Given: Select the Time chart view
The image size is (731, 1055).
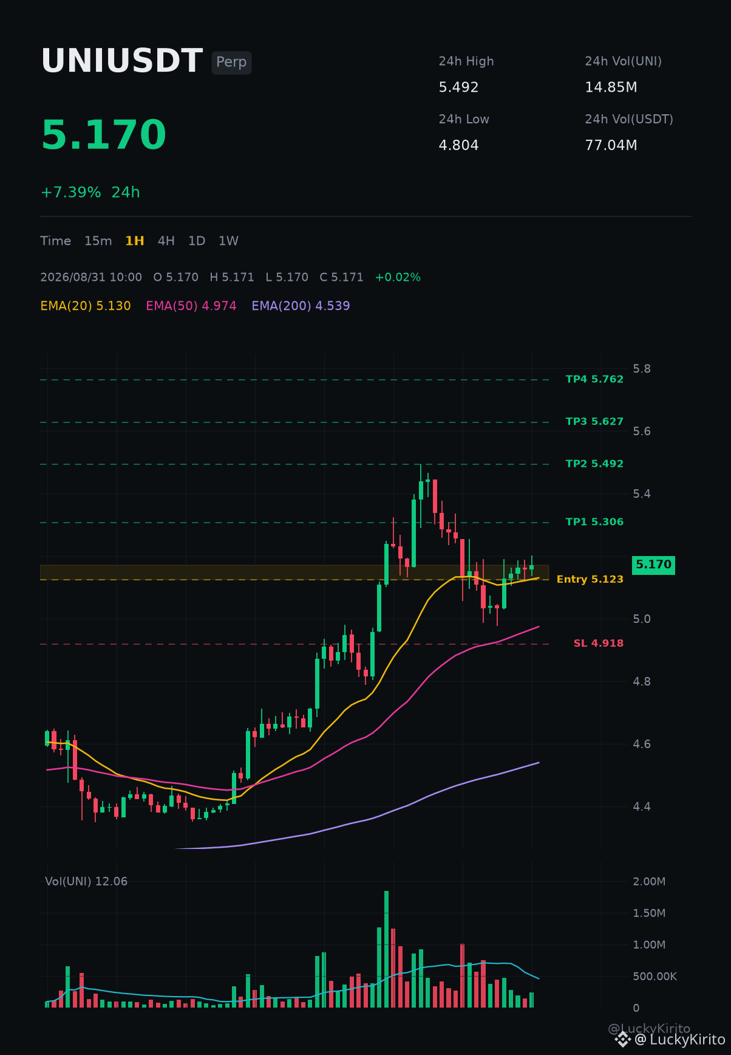Looking at the screenshot, I should tap(55, 241).
